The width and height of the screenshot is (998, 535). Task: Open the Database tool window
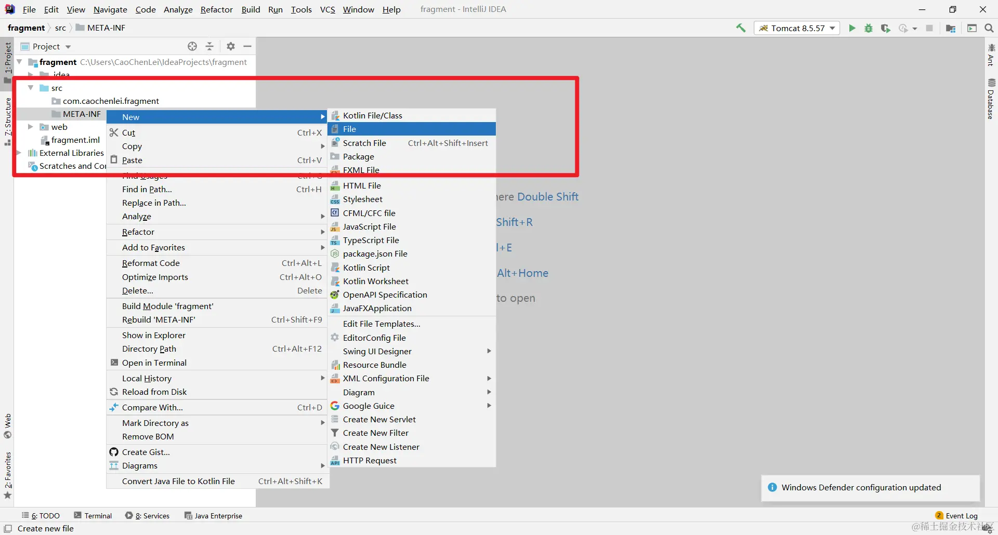(991, 99)
